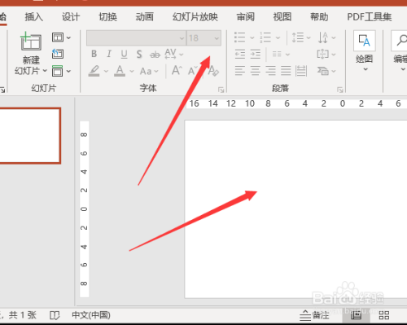Apply the font color A
407x325 pixels.
(120, 71)
